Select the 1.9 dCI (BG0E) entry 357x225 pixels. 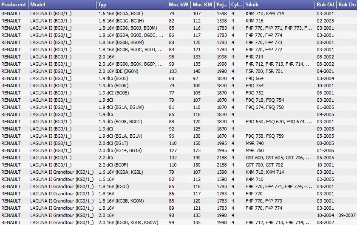(x=113, y=93)
